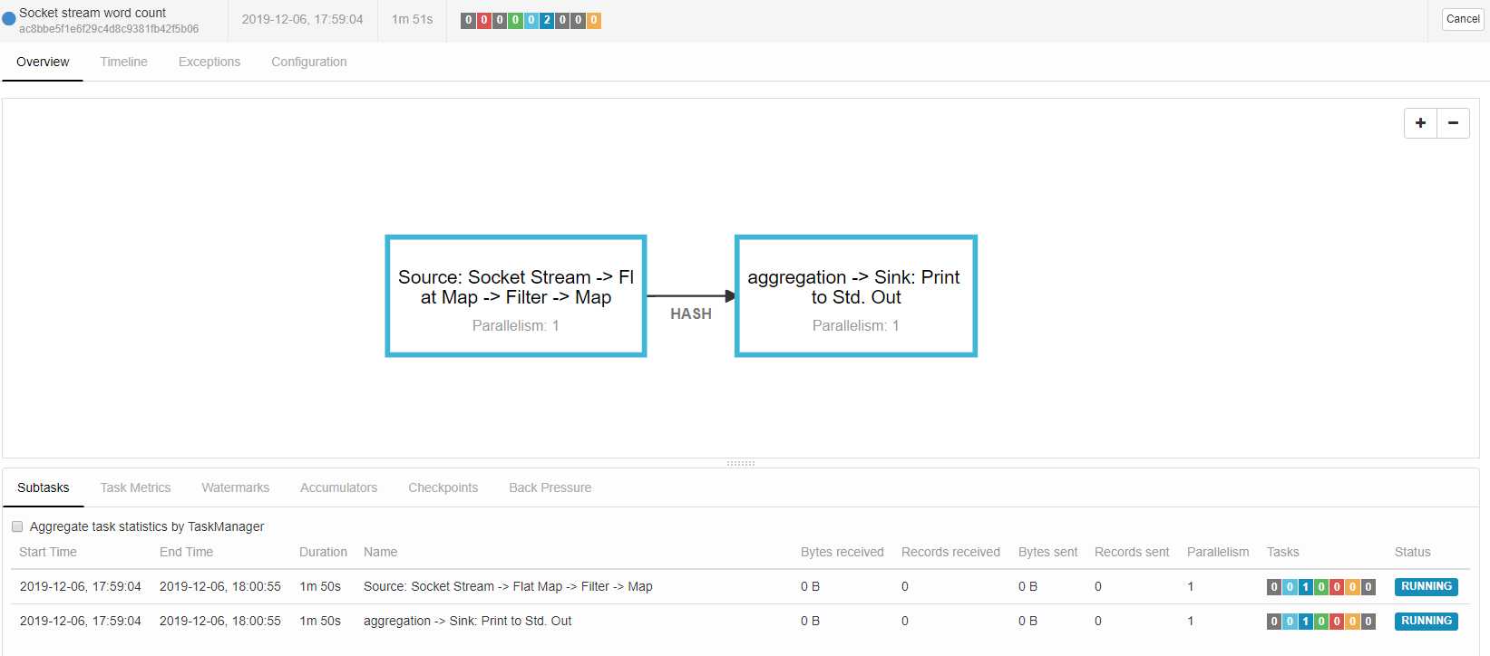This screenshot has height=656, width=1490.
Task: Click the RUNNING badge for the Source task
Action: click(1426, 587)
